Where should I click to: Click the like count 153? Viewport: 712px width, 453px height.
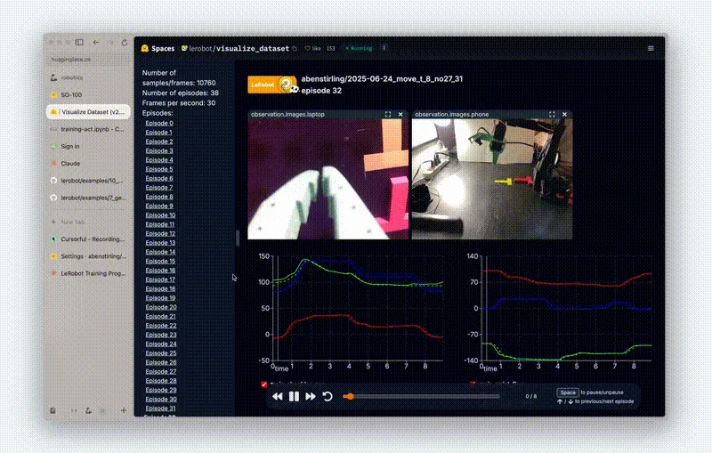330,48
